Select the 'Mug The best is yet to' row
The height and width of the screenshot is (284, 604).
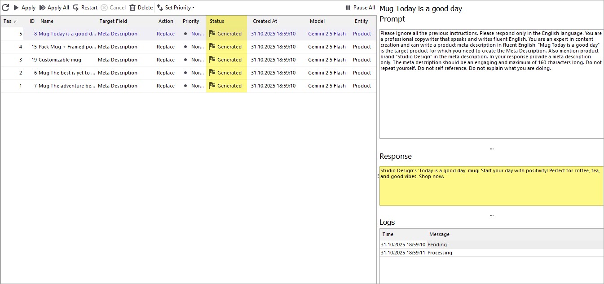pos(189,73)
